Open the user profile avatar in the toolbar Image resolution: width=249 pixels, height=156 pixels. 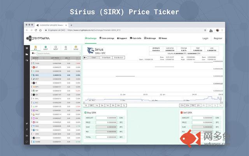point(217,30)
